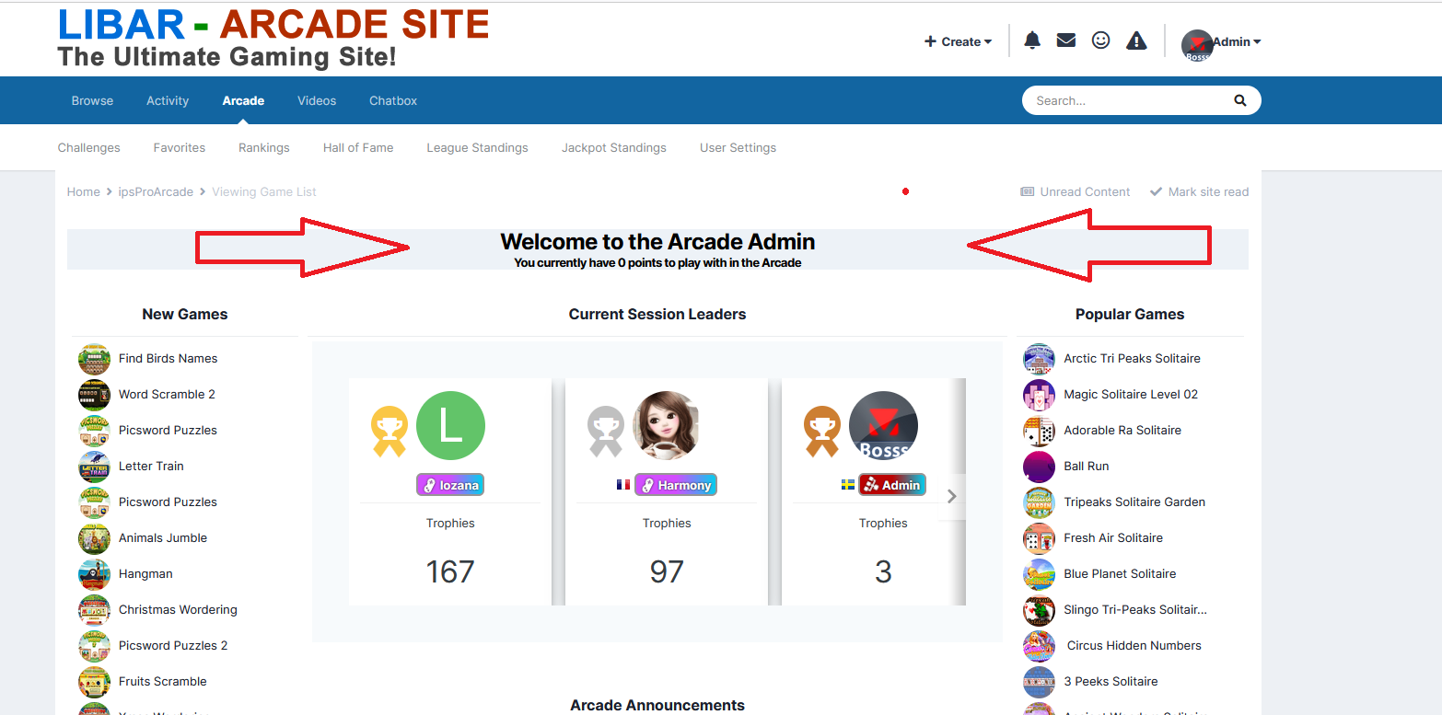Click the smiley face icon in header

[1100, 40]
